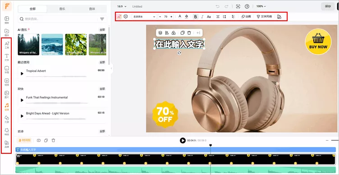Decrease font size with the minus button
This screenshot has height=175, width=339.
[x=160, y=16]
